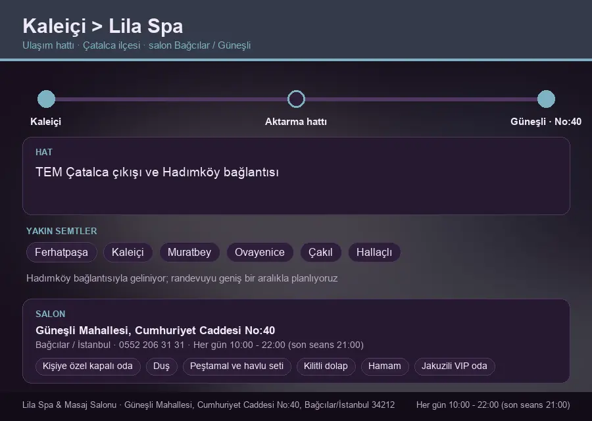Choose the Muratbey chip

click(x=189, y=252)
